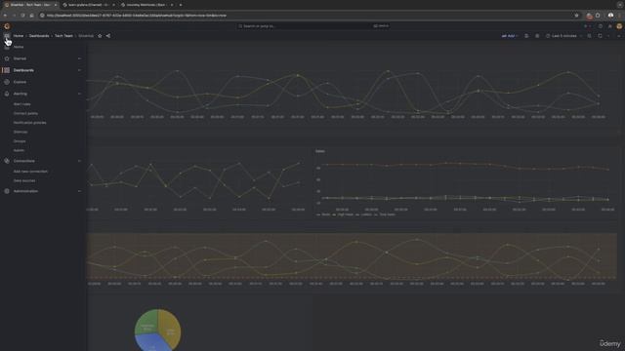Open Data sources link

[24, 181]
